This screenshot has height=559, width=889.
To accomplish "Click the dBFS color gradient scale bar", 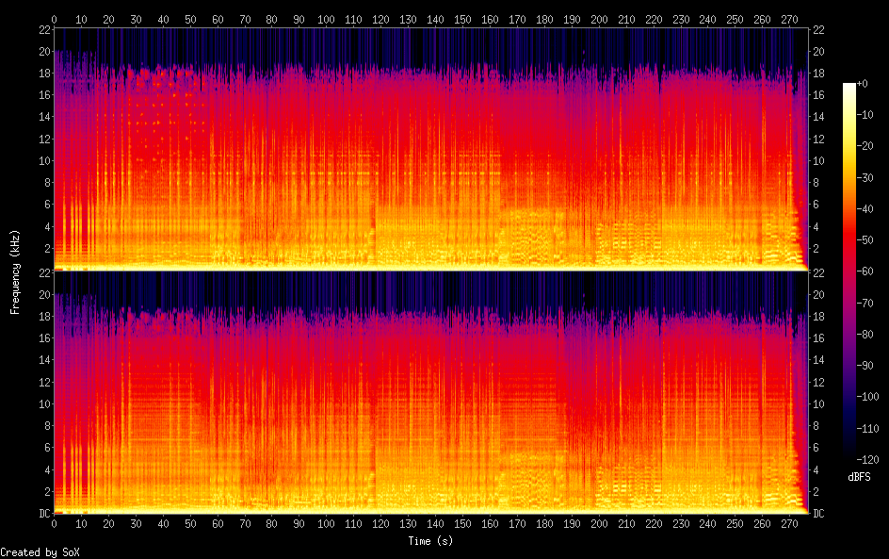I will click(x=849, y=271).
